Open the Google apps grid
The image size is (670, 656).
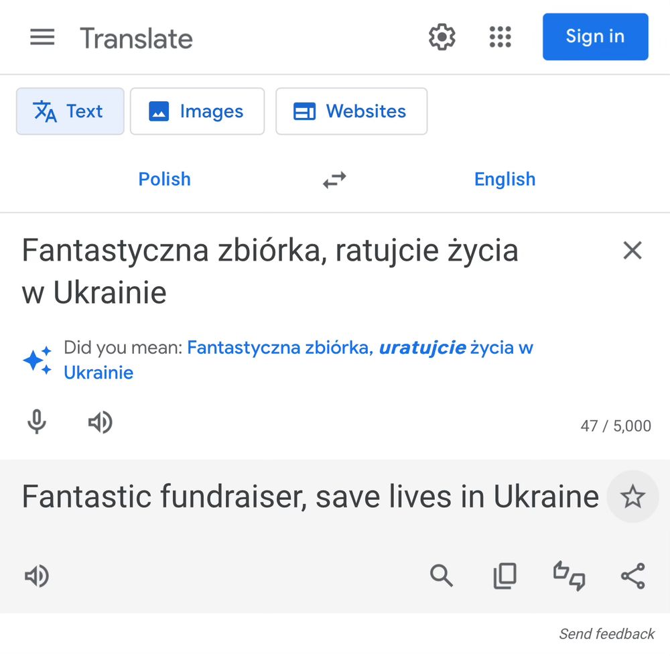click(x=500, y=37)
